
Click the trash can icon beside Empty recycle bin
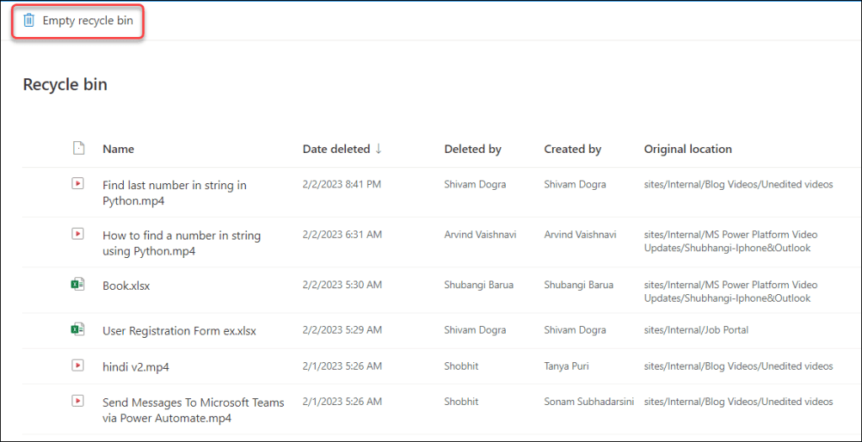tap(29, 20)
